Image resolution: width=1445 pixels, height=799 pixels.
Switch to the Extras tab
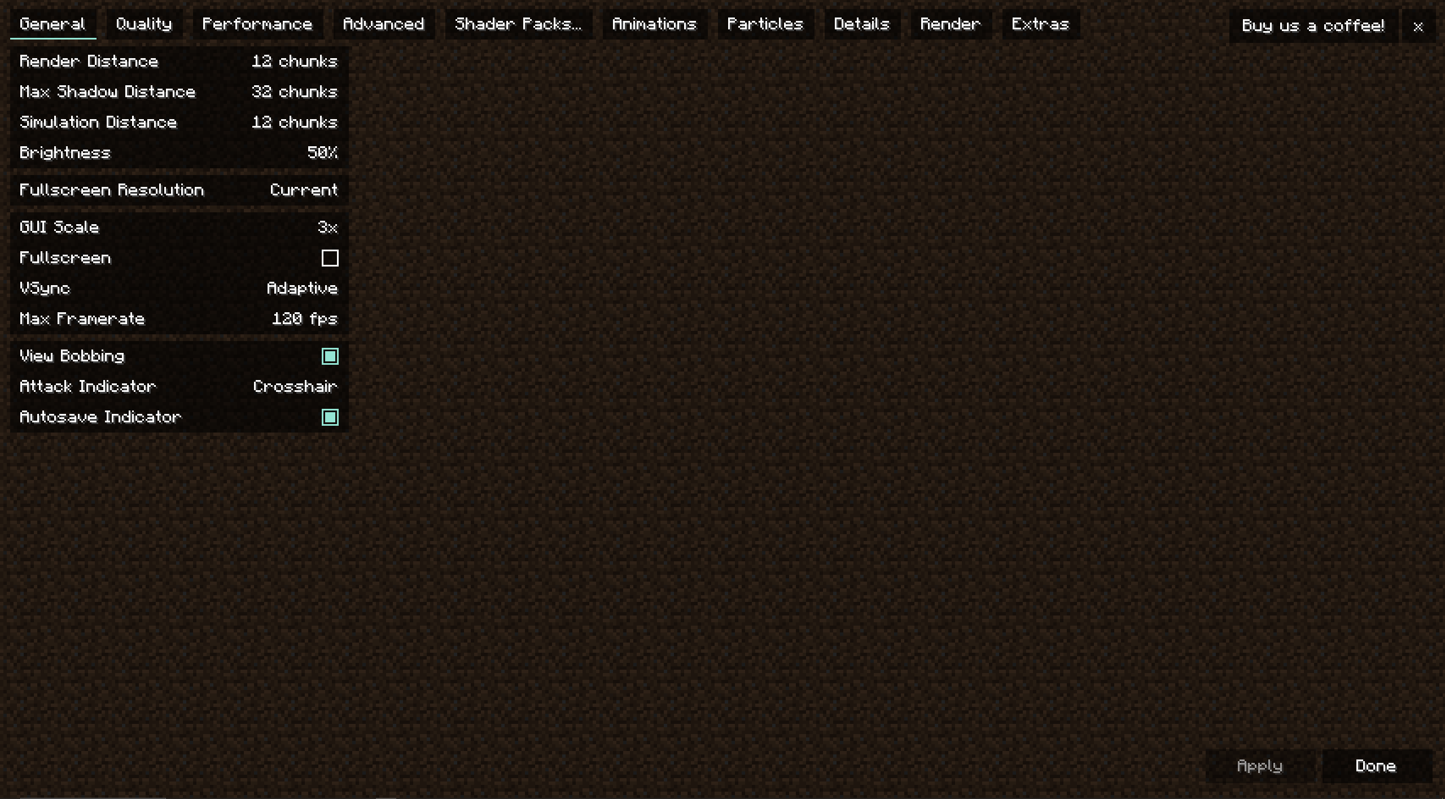[x=1040, y=24]
